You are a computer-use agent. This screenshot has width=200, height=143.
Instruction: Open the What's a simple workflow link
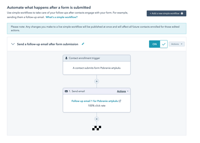[x=61, y=17]
